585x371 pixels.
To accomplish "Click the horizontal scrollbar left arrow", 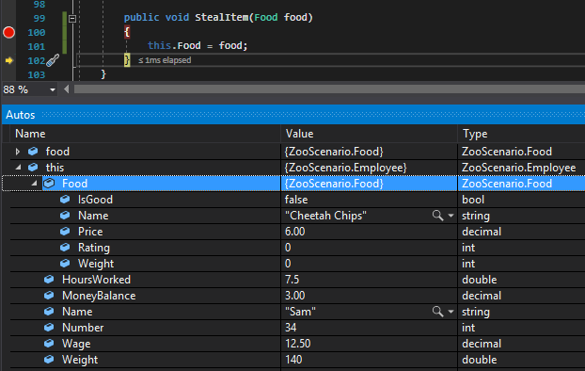I will tap(67, 89).
